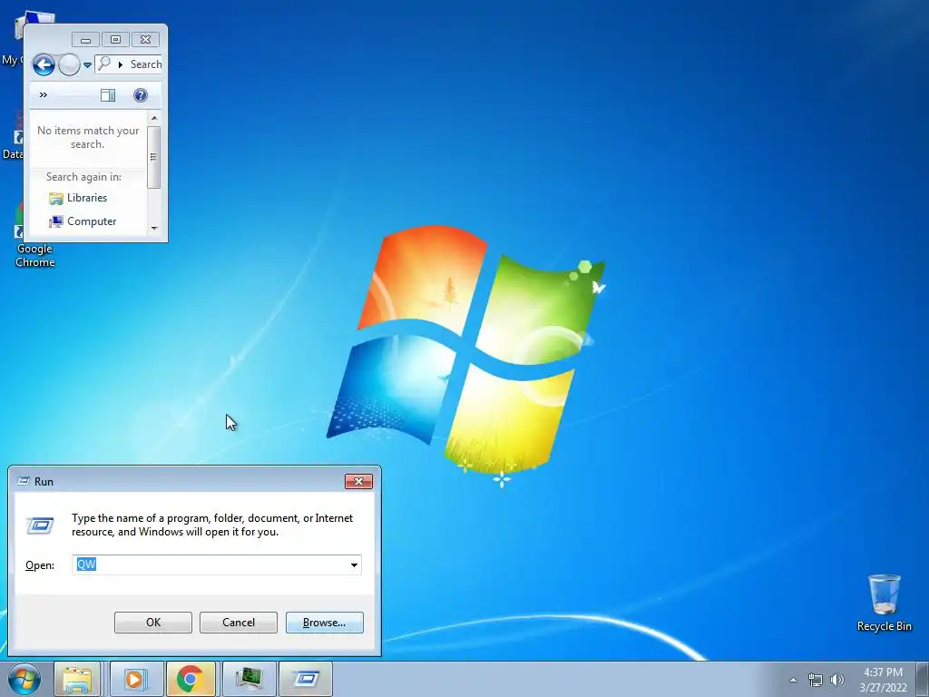Open Explorer help icon
Viewport: 929px width, 697px height.
point(141,95)
